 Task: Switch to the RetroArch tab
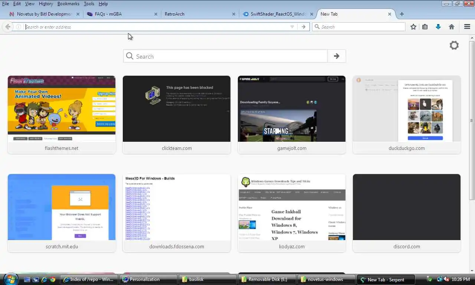(x=199, y=14)
